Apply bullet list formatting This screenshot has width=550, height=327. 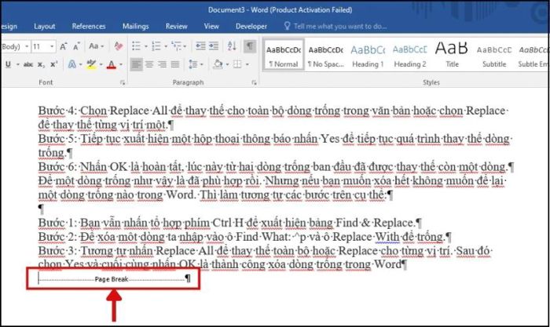tap(136, 46)
